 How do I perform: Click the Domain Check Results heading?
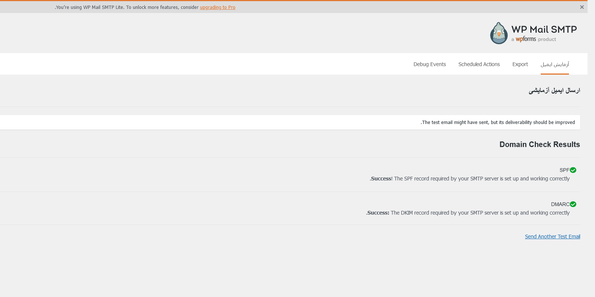coord(540,144)
